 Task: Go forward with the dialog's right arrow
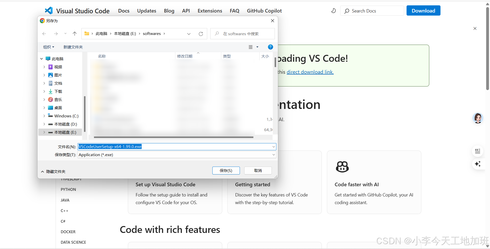click(56, 34)
